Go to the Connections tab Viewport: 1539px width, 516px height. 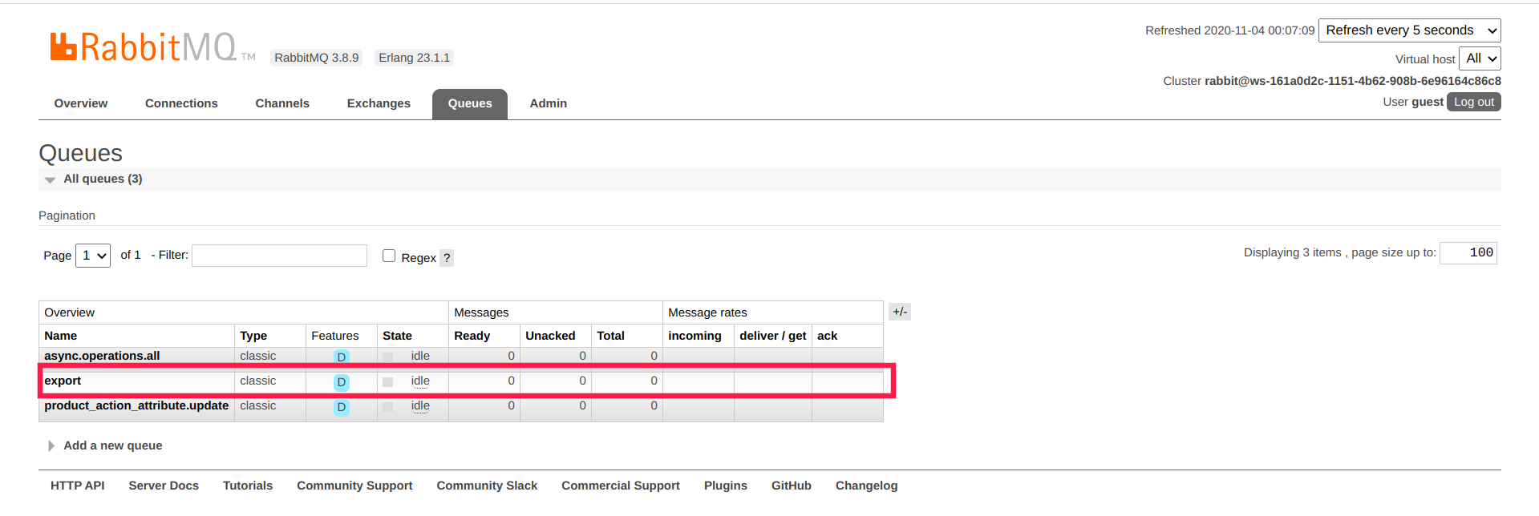click(x=181, y=103)
